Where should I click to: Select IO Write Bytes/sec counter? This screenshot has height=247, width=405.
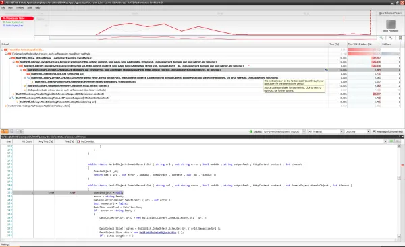[x=13, y=26]
